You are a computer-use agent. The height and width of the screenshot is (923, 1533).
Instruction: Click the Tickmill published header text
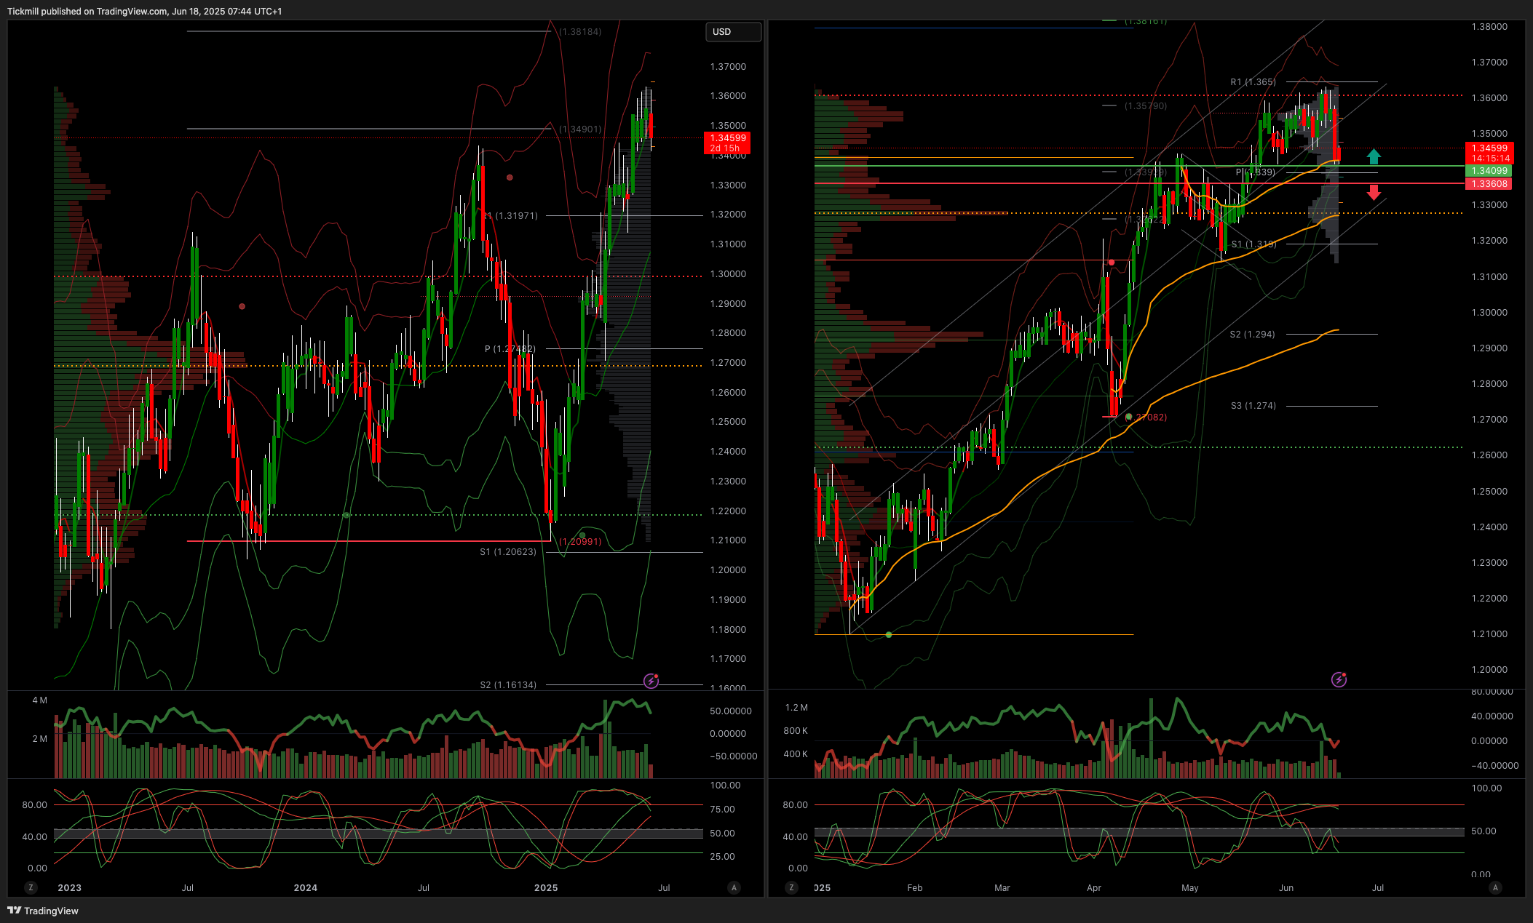pos(144,11)
